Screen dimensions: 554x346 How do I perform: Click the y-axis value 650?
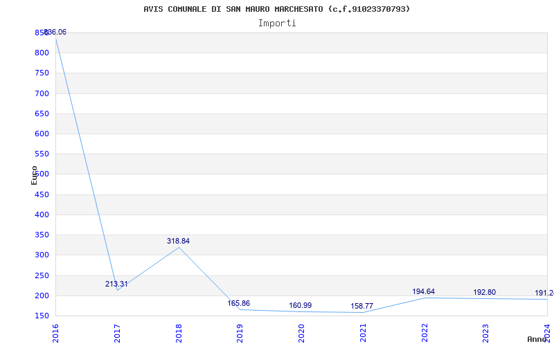point(42,113)
